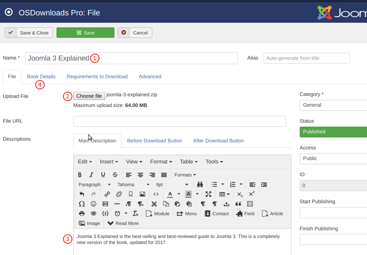Open the 9pt font size dropdown
This screenshot has height=255, width=367.
172,184
